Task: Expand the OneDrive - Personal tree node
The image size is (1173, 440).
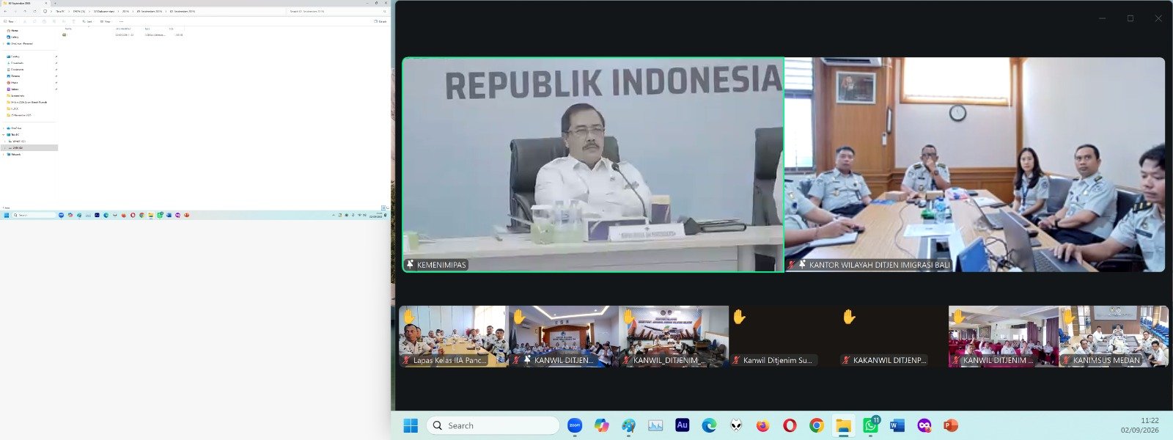Action: (x=4, y=43)
